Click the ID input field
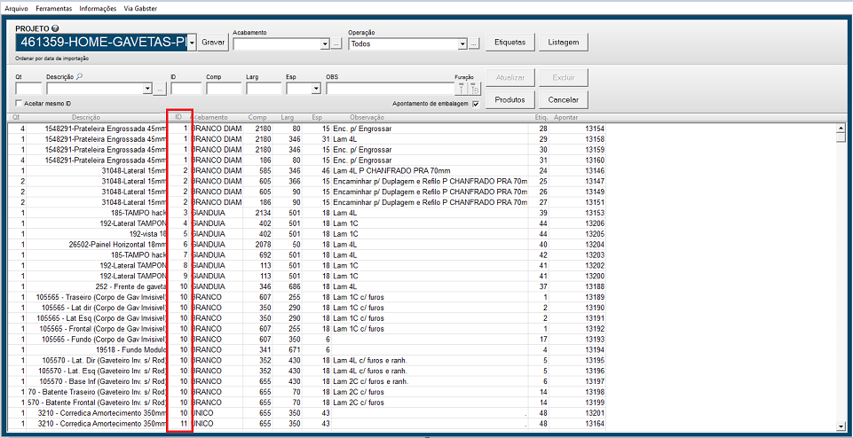853x438 pixels. (186, 89)
